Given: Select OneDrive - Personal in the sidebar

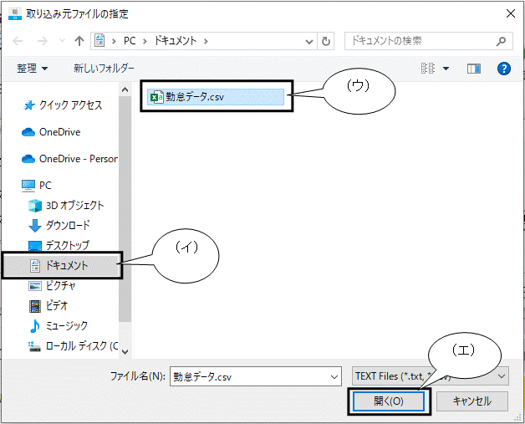Looking at the screenshot, I should (69, 159).
